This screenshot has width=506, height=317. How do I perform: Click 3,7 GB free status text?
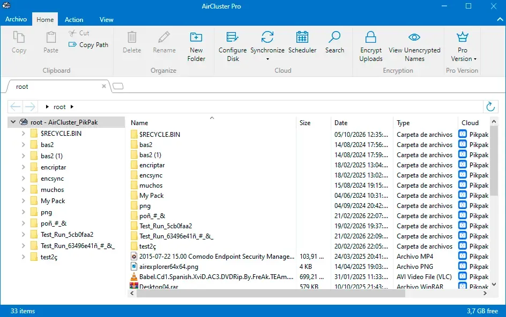click(x=482, y=311)
